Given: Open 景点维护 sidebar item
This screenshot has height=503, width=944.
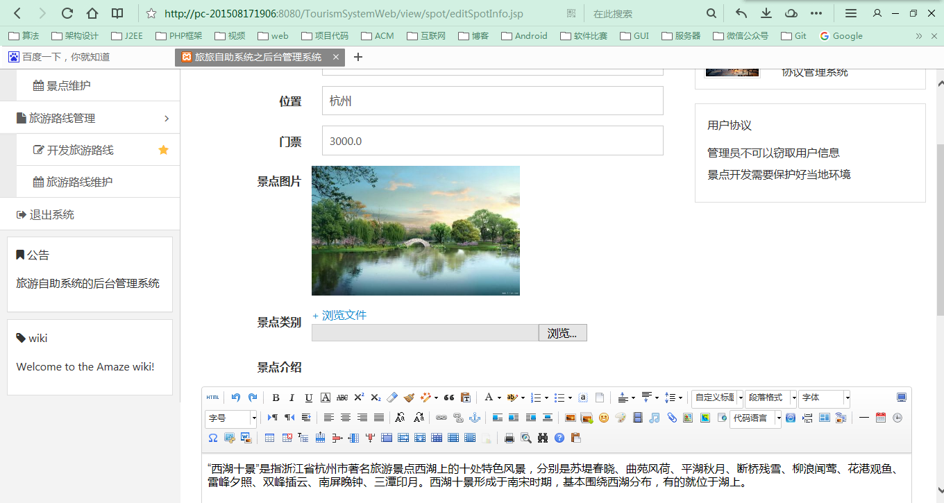Looking at the screenshot, I should (x=99, y=86).
